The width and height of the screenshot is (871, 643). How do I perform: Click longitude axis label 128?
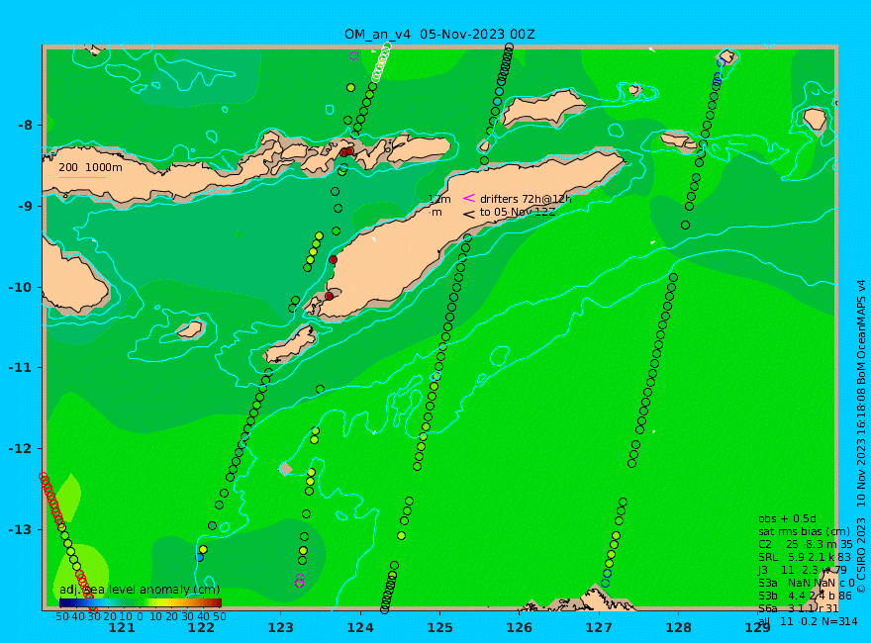click(x=679, y=628)
